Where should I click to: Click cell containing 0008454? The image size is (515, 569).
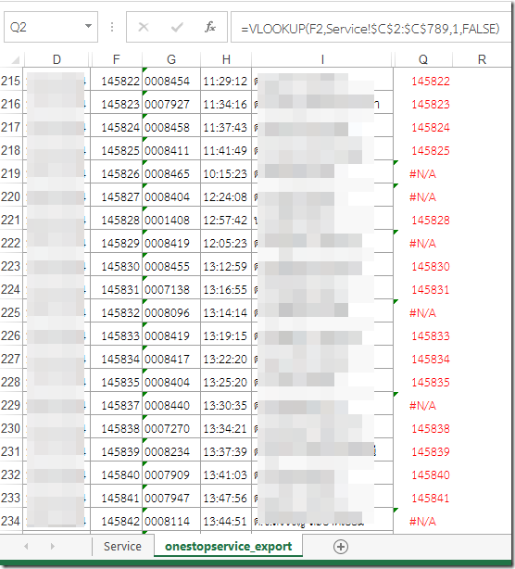click(x=171, y=81)
